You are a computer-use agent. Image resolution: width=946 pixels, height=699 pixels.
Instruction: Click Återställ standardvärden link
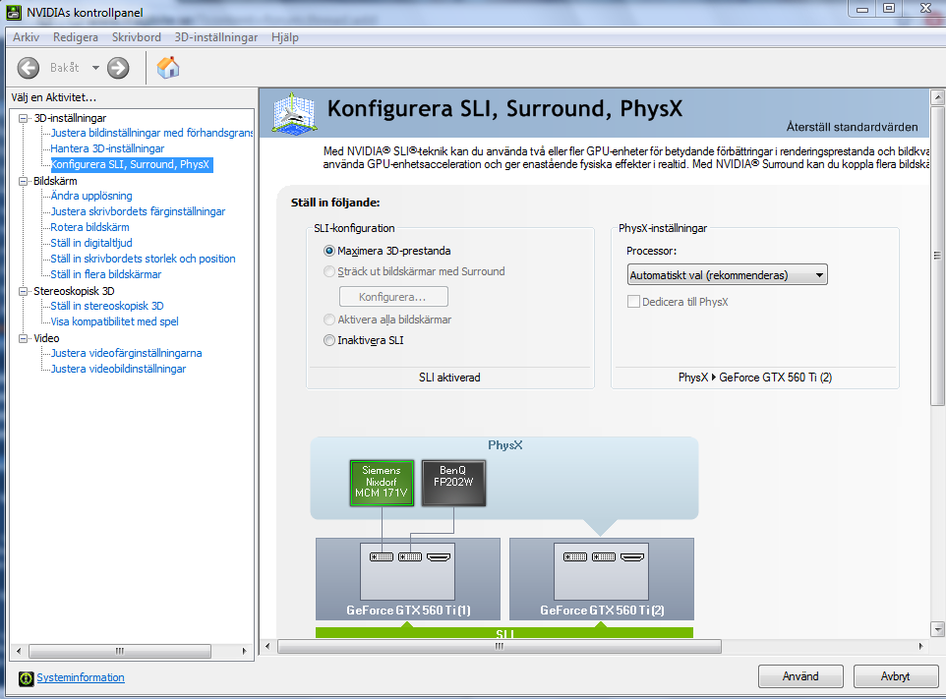pyautogui.click(x=852, y=127)
